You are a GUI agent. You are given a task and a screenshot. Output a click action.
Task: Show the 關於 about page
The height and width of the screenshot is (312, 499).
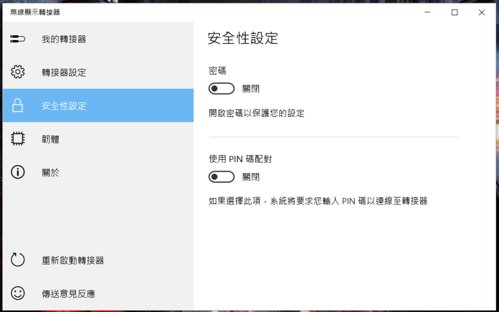98,172
